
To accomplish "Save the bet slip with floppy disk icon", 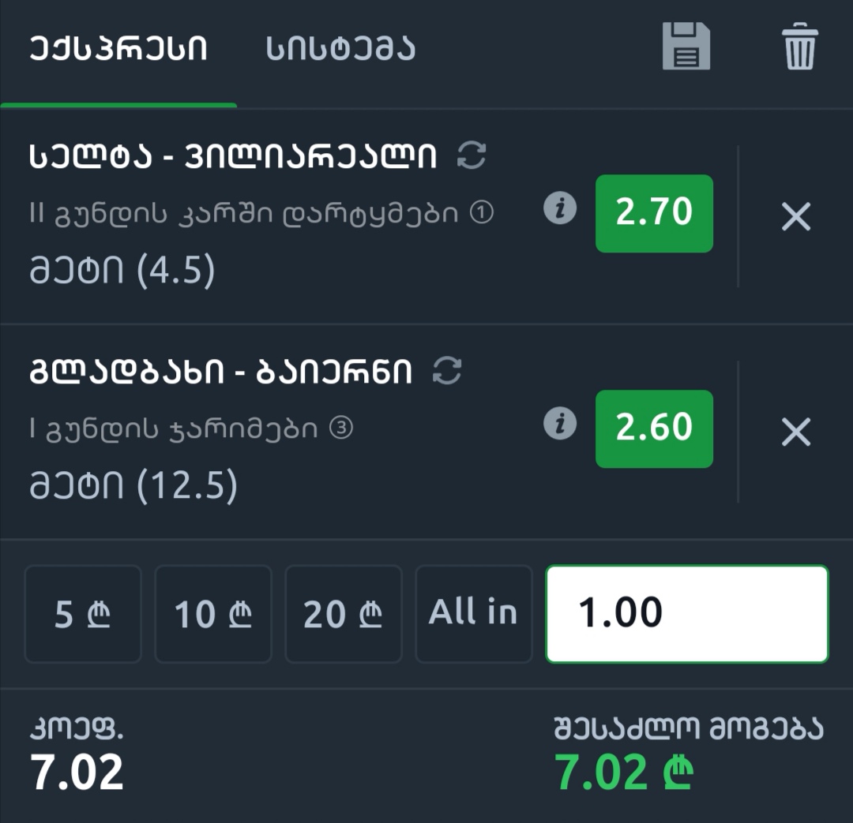I will click(x=686, y=47).
